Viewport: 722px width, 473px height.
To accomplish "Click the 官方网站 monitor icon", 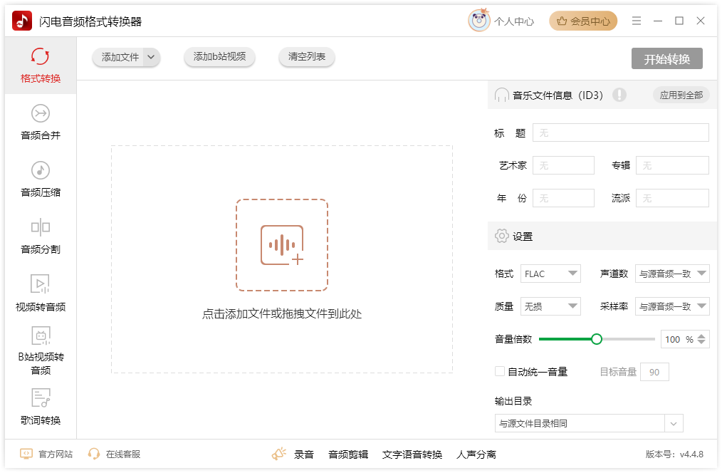I will point(26,454).
